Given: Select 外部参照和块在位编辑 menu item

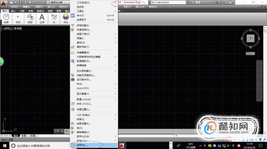Looking at the screenshot, I should click(94, 57).
